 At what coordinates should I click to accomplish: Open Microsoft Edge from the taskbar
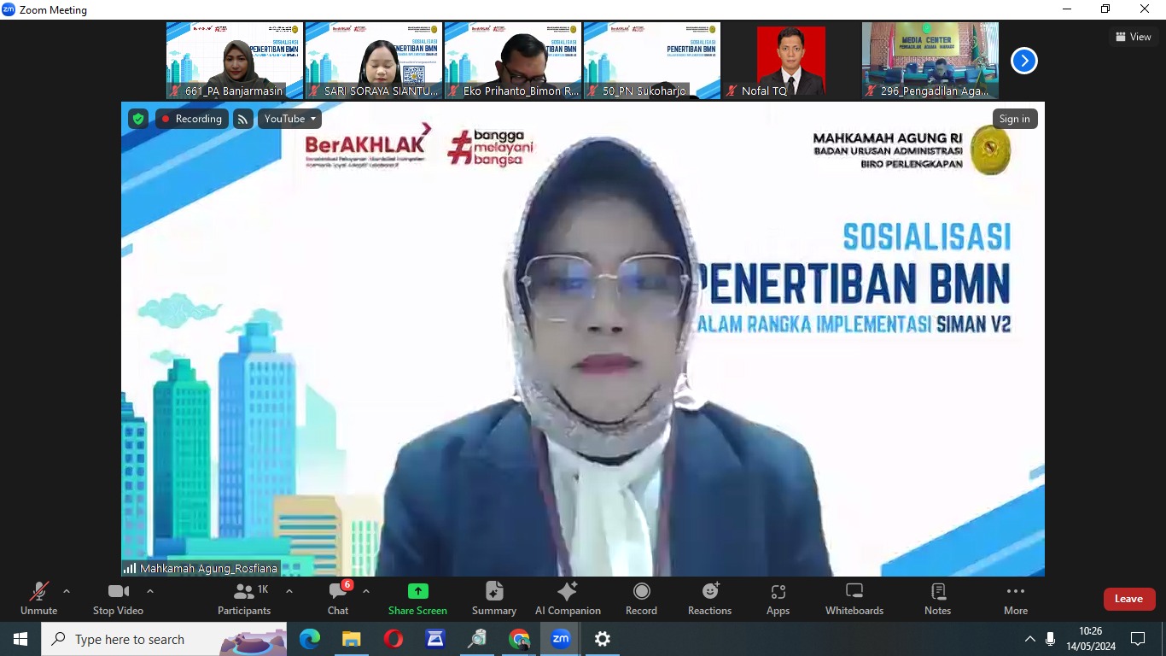click(x=310, y=639)
